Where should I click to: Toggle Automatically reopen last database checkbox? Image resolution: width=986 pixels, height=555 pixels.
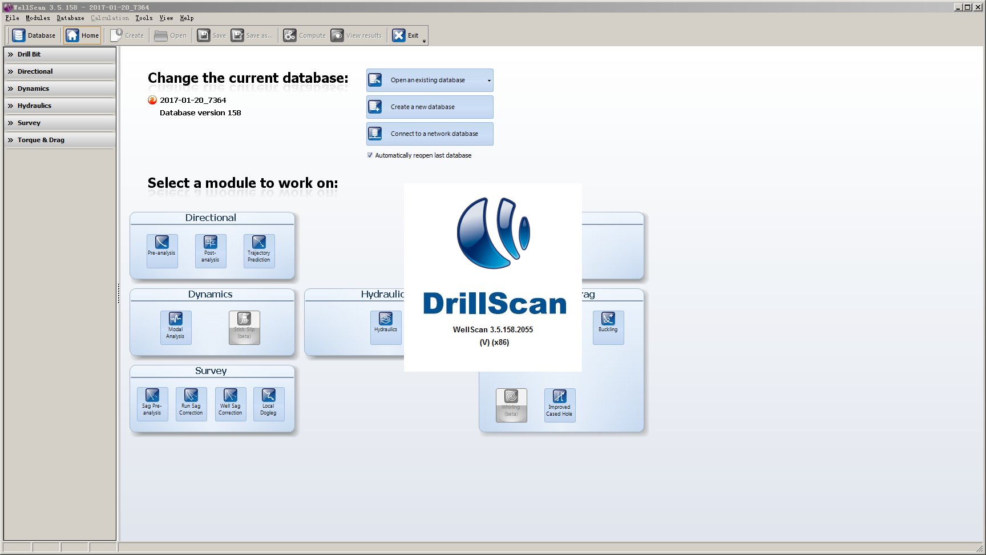coord(370,155)
